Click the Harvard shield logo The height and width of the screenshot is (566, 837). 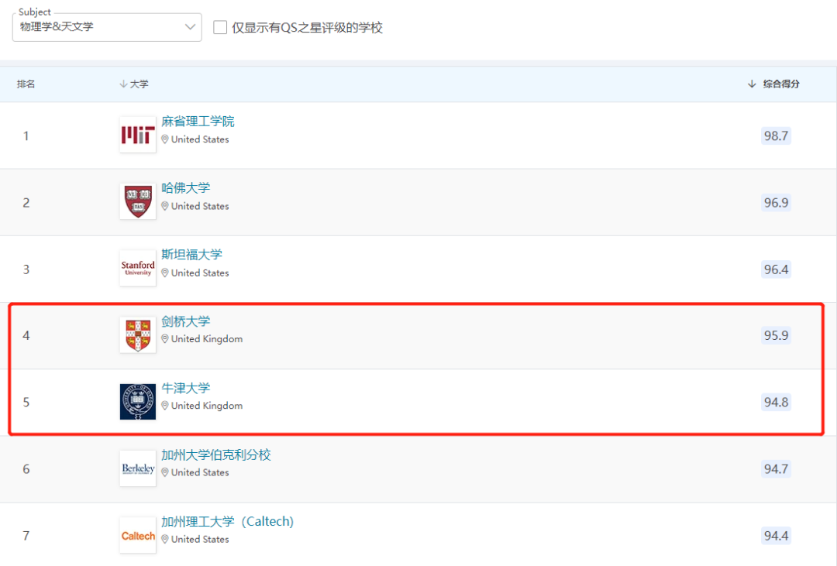point(138,201)
